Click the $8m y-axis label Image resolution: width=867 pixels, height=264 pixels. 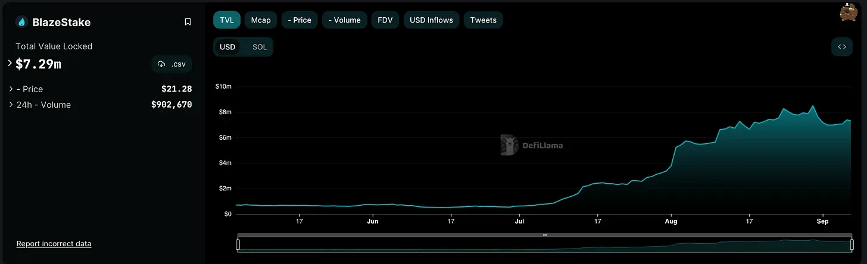[x=225, y=112]
